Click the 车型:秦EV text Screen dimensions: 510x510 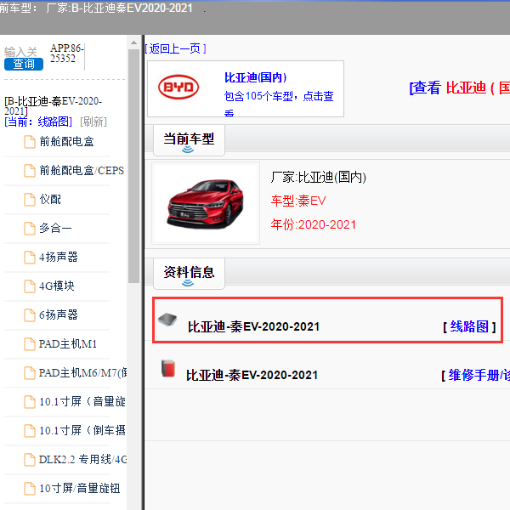pyautogui.click(x=298, y=201)
